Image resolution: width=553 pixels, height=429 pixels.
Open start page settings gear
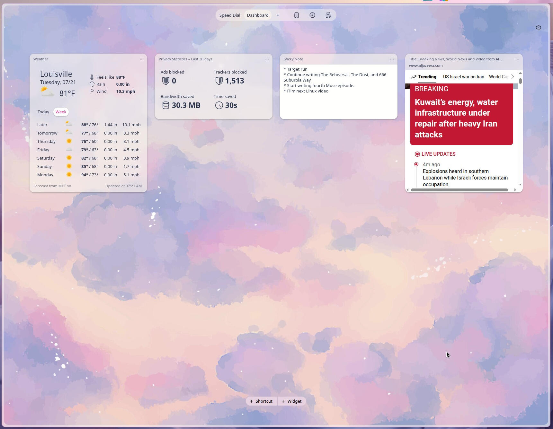(x=539, y=28)
